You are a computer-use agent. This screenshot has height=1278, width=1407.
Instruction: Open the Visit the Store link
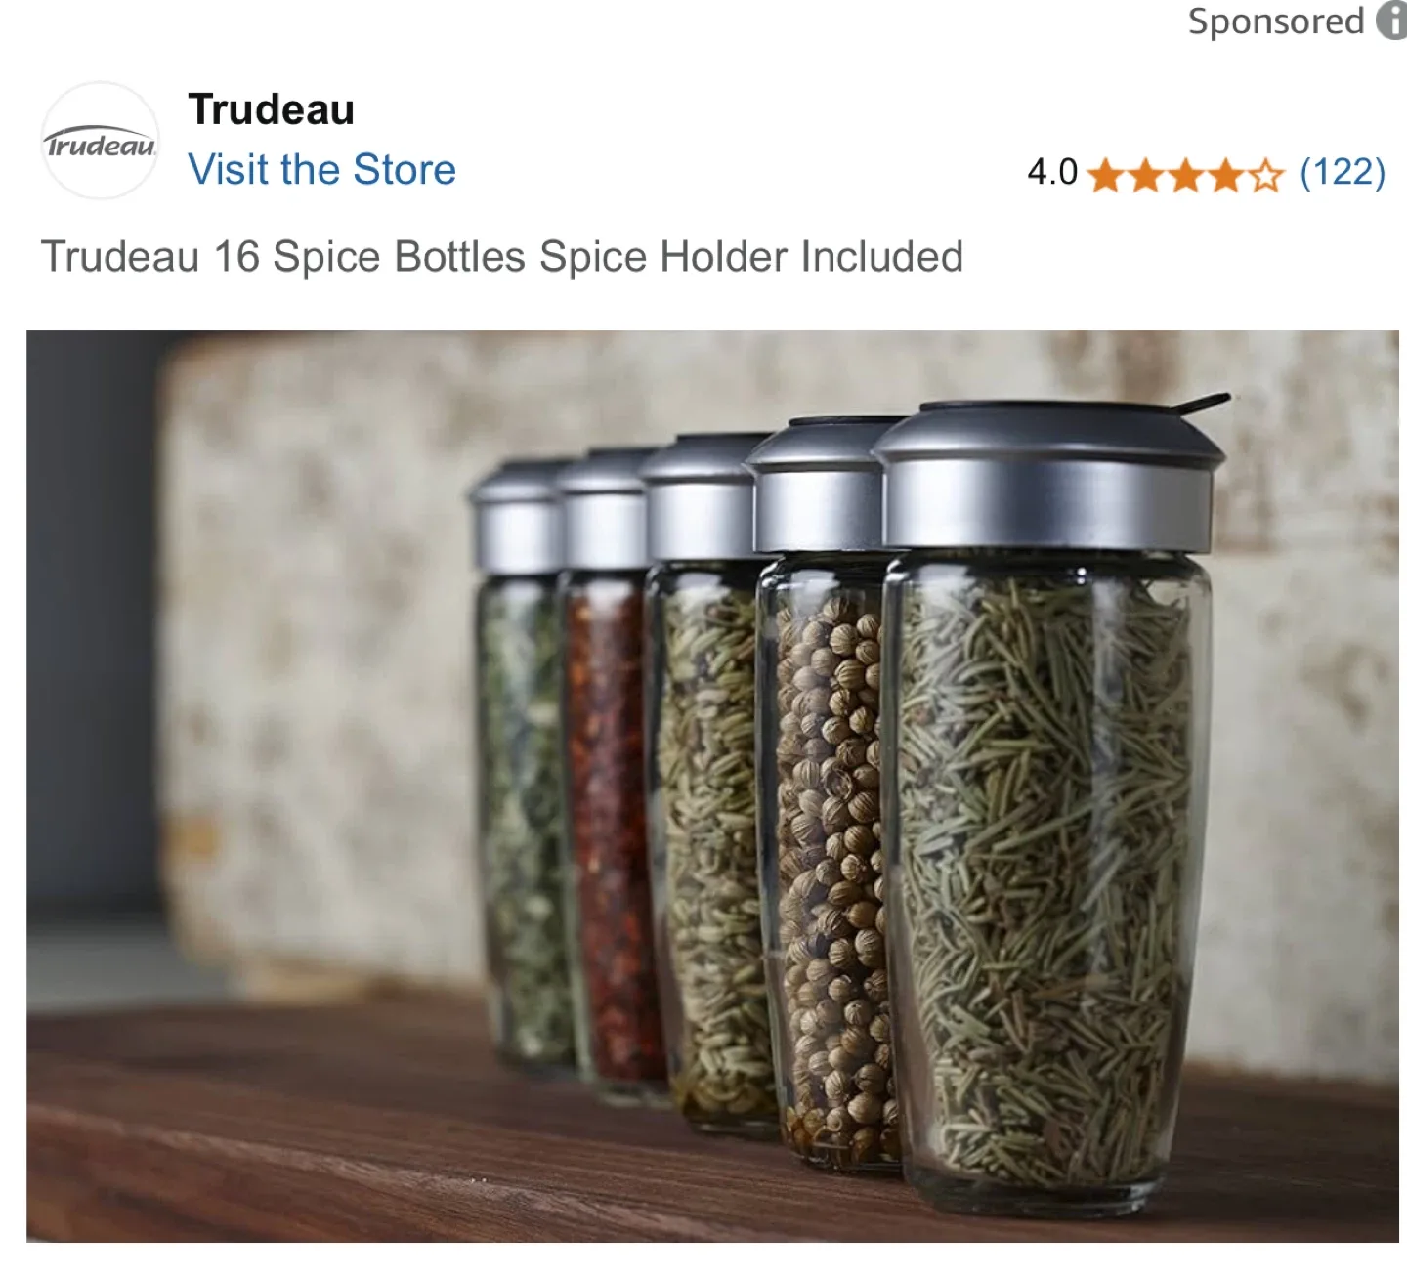pos(321,169)
